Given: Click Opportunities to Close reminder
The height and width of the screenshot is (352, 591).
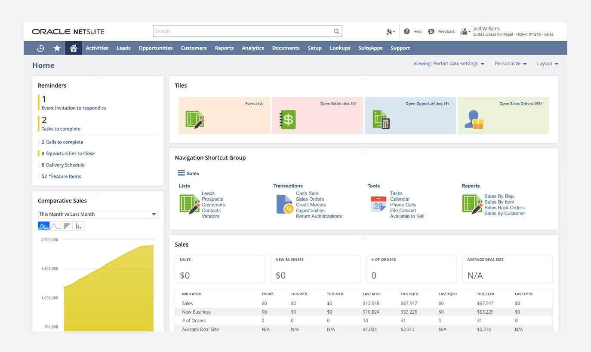Looking at the screenshot, I should 70,153.
